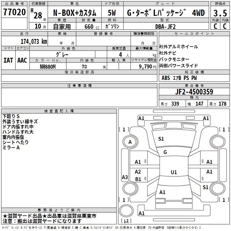The height and width of the screenshot is (231, 231).
Task: Select the 3.5 evaluation score
Action: point(219,13)
